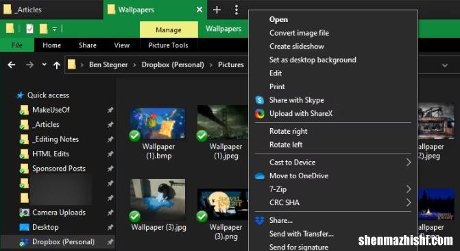Viewport: 460px width, 251px height.
Task: Open the Manage contextual tab
Action: tap(169, 29)
